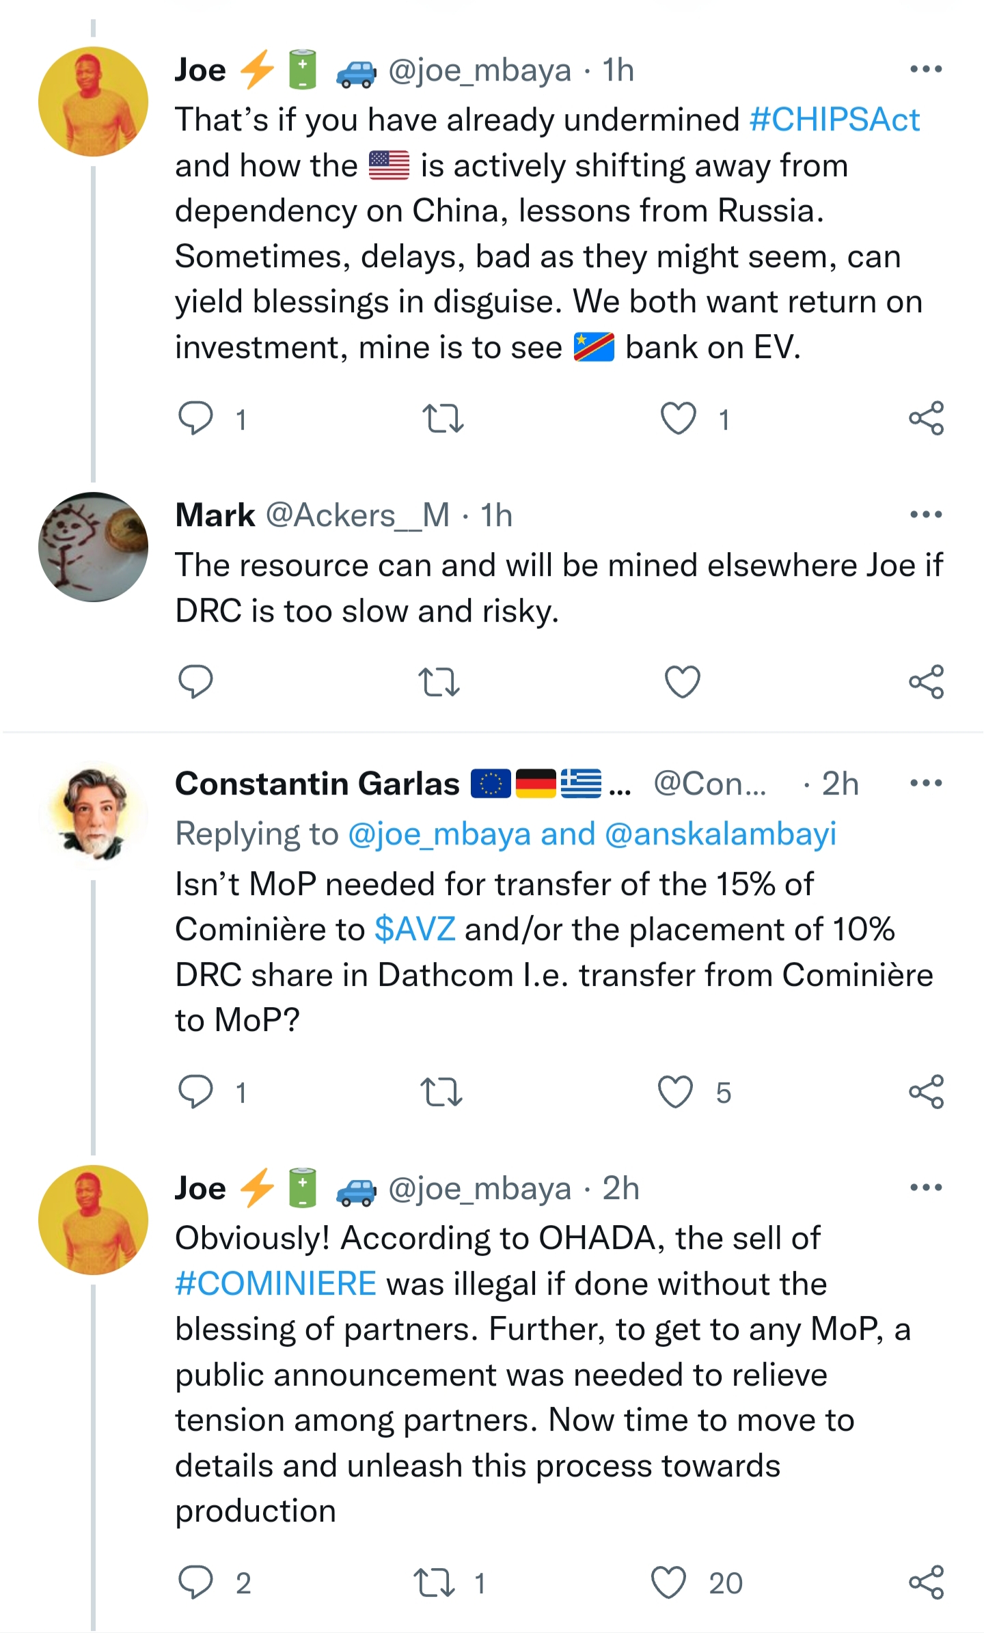Viewport: 984px width, 1633px height.
Task: Open more options on Joe's OHADA tweet
Action: point(926,1188)
